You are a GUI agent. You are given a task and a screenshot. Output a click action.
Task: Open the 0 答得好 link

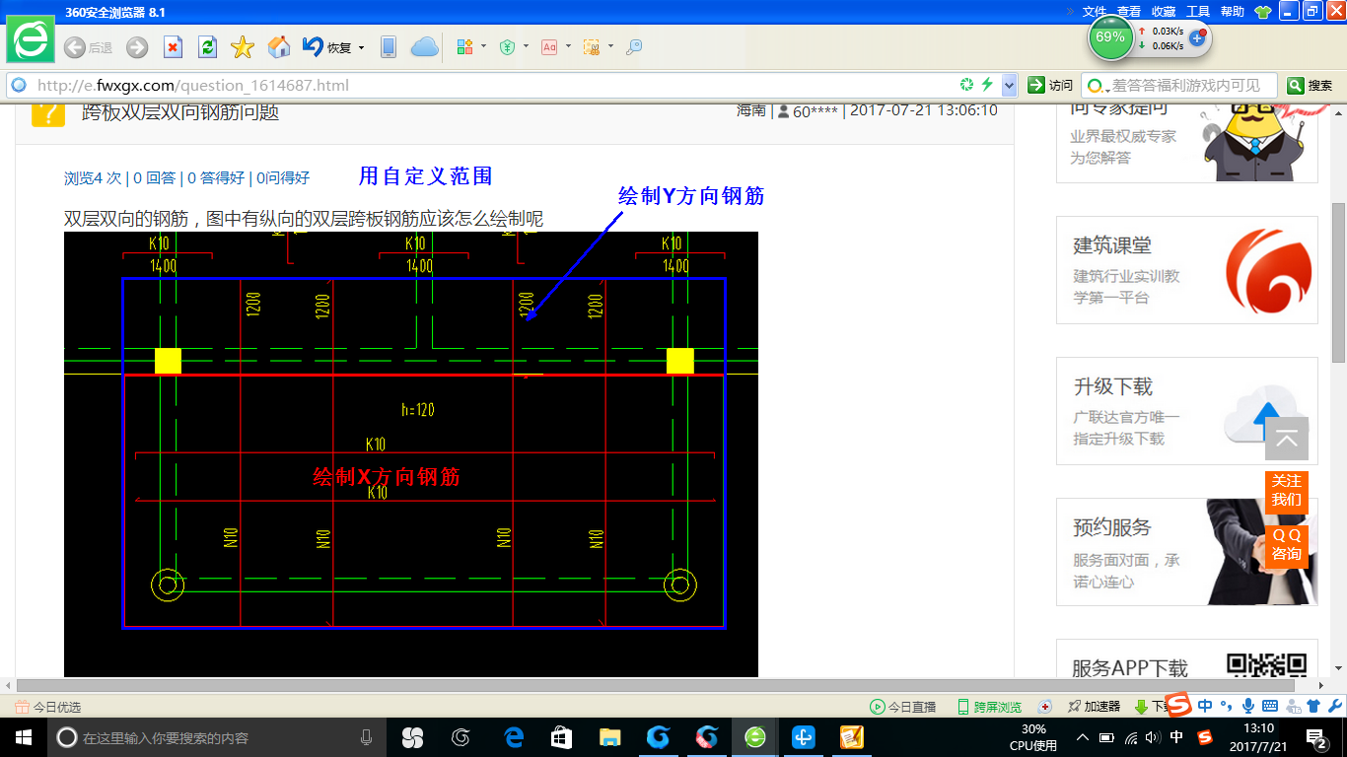click(216, 177)
